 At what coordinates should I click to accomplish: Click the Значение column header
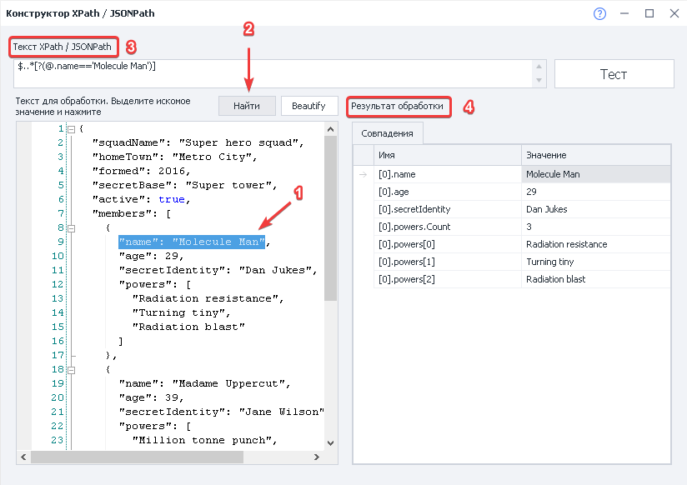click(595, 155)
